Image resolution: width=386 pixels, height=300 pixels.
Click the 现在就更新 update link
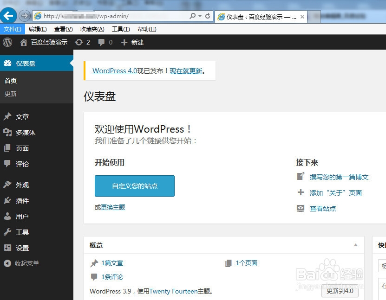(186, 71)
